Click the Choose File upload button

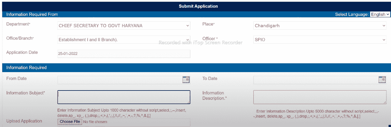(x=70, y=122)
